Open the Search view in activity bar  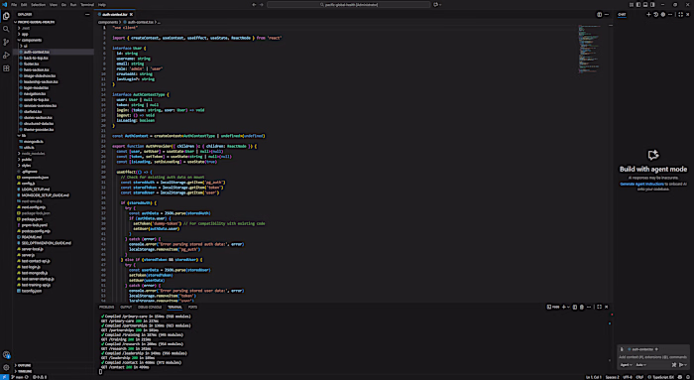6,29
